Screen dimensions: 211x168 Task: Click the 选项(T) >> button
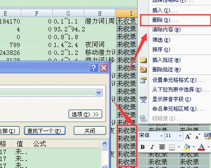pos(85,114)
